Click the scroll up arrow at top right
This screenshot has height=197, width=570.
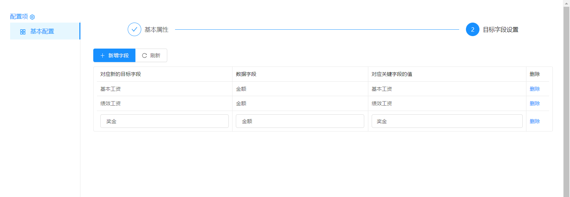(566, 3)
